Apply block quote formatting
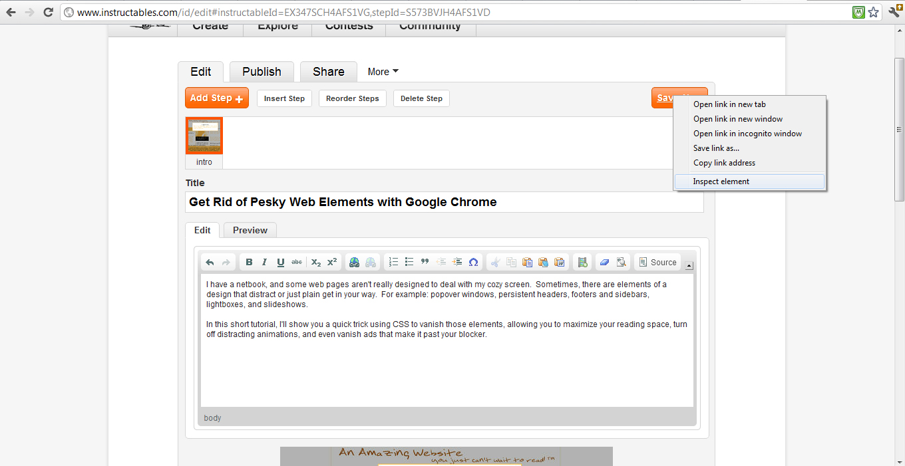 pyautogui.click(x=425, y=263)
